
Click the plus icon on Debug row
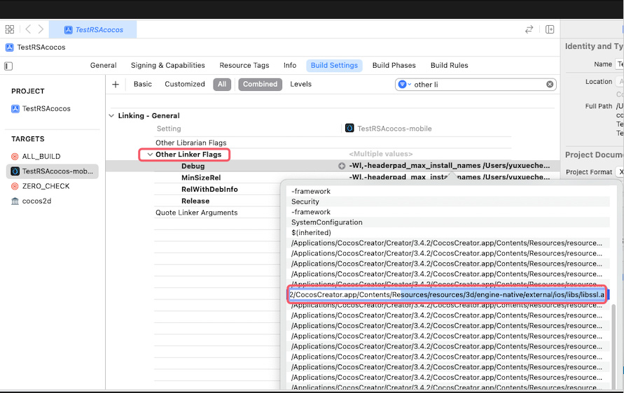coord(342,166)
